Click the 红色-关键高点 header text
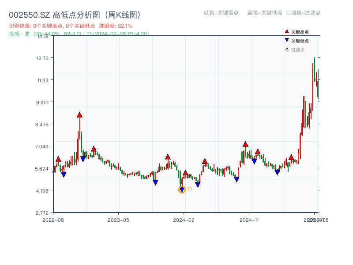 click(221, 13)
